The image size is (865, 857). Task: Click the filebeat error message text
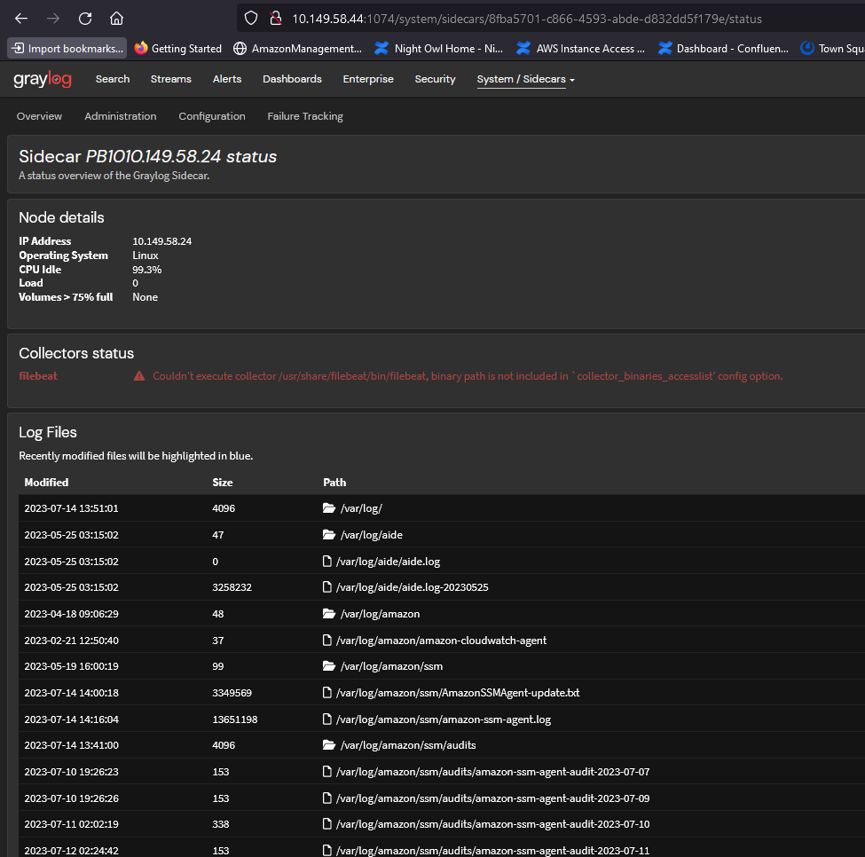pos(468,376)
